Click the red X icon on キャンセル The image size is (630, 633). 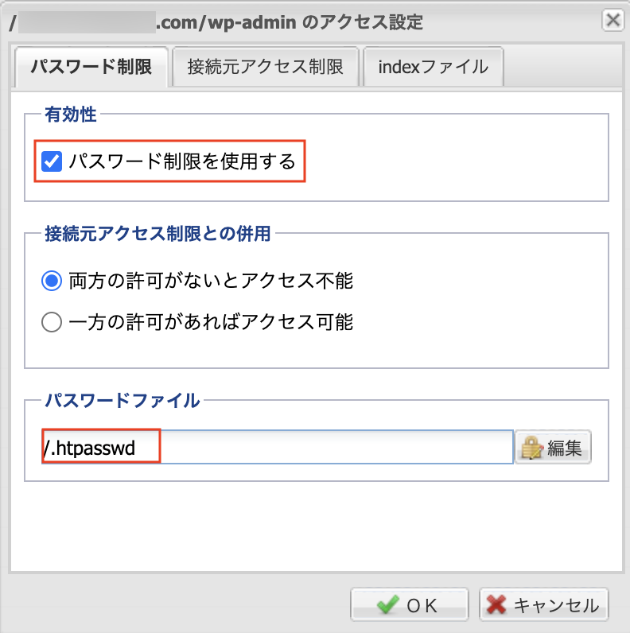point(496,605)
